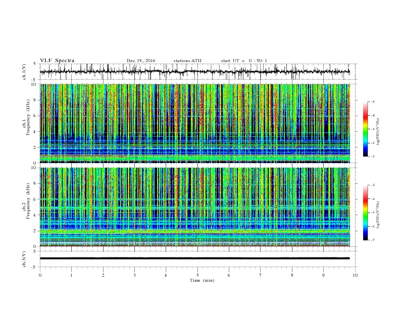Click time axis tick label "2"
This screenshot has width=400, height=309.
103,275
